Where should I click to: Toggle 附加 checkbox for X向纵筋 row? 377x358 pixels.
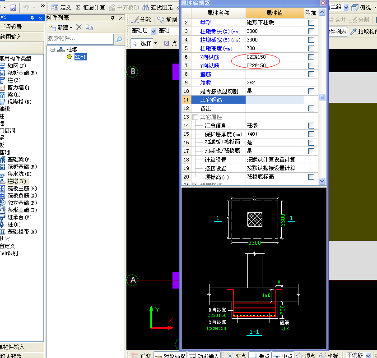pos(311,57)
